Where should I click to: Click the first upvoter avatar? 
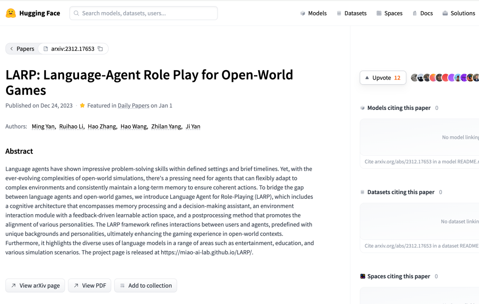(x=414, y=78)
